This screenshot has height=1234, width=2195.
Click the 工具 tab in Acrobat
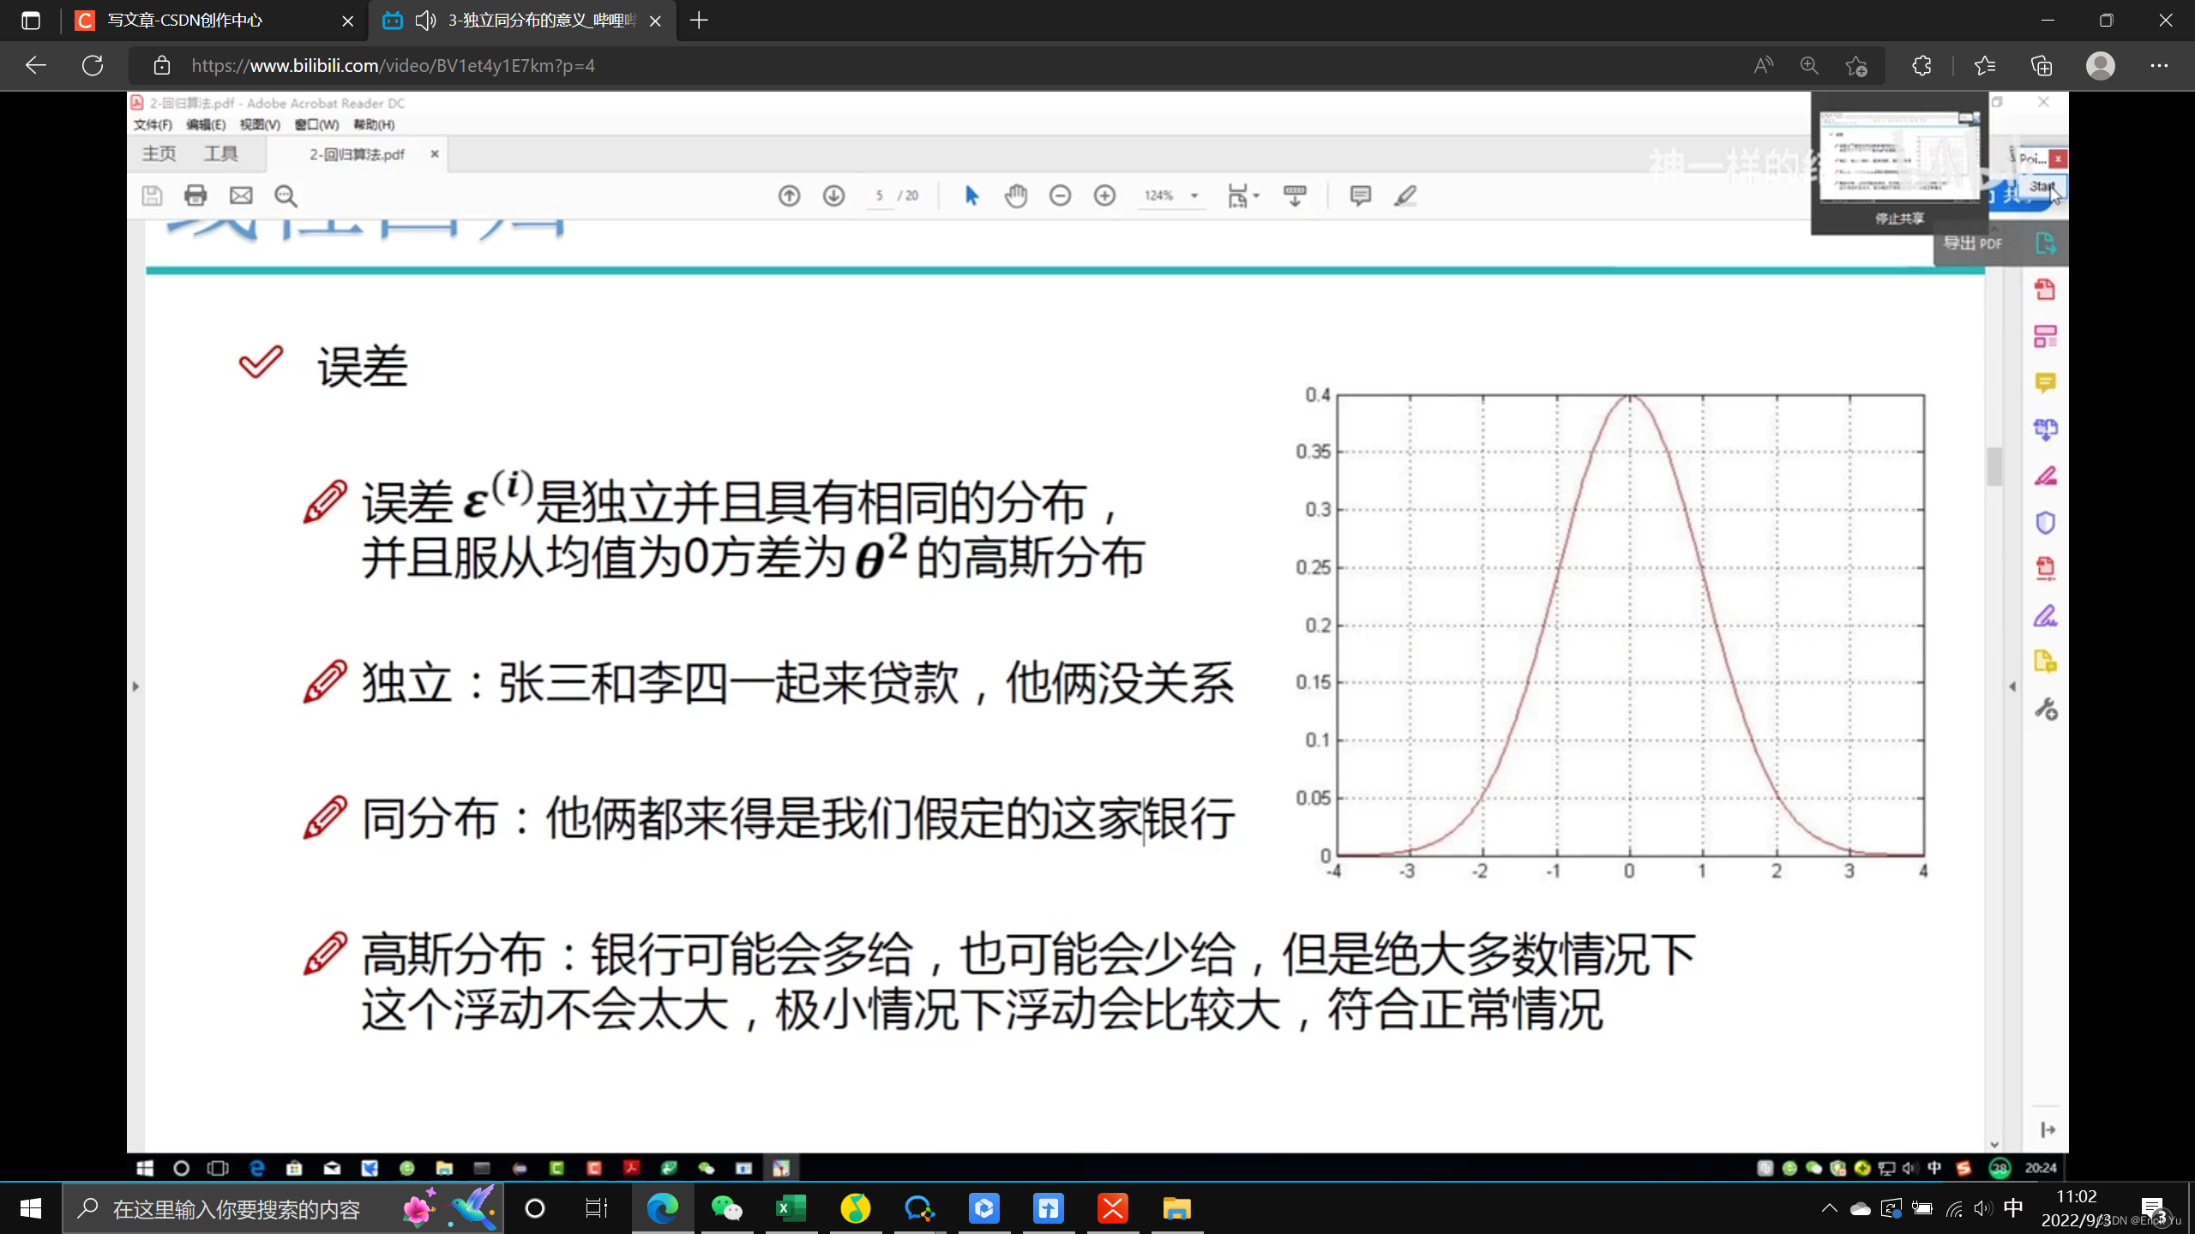(220, 153)
